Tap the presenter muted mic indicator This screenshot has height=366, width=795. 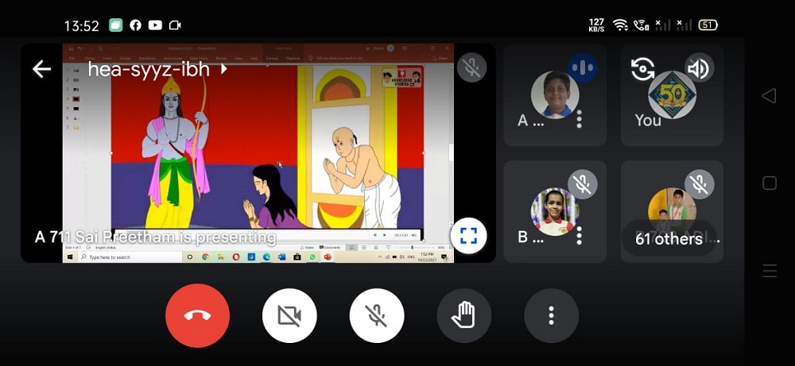click(x=472, y=67)
